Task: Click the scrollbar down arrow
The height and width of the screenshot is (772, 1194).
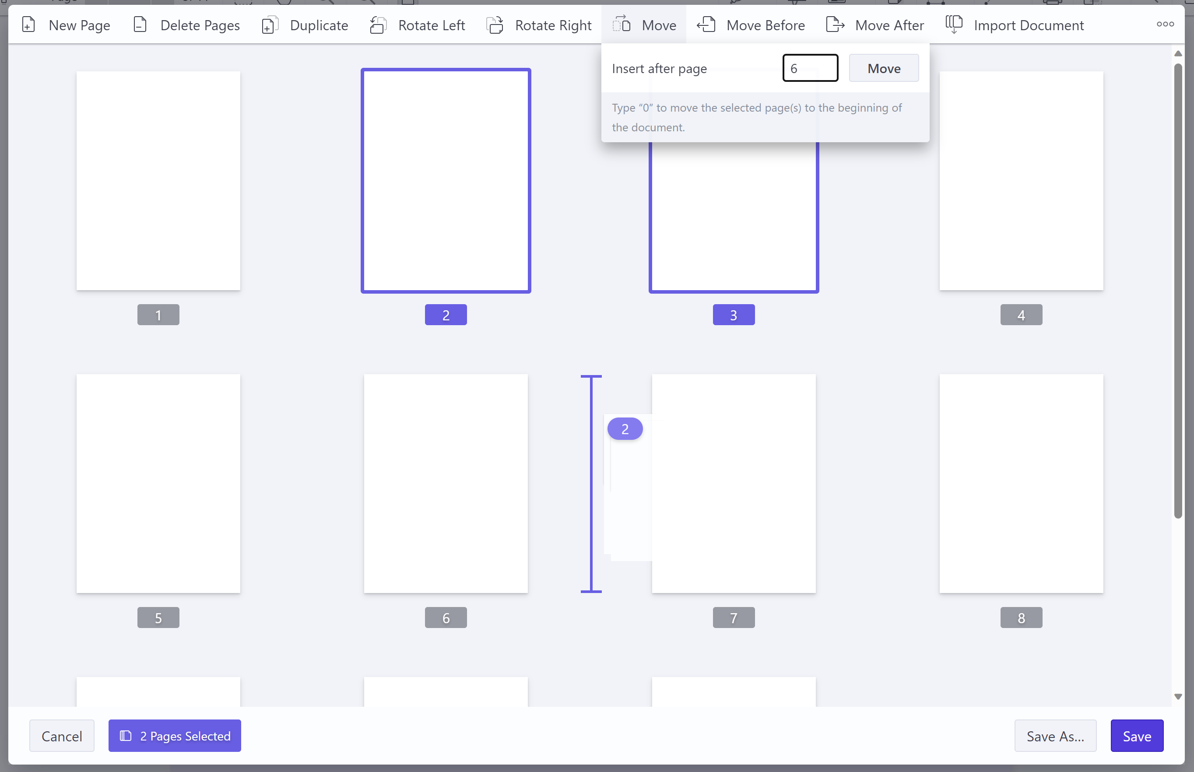Action: [1177, 696]
